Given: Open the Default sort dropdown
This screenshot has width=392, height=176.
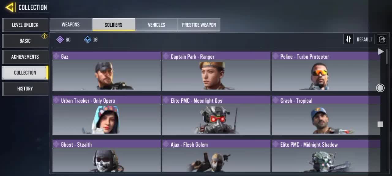Looking at the screenshot, I should point(364,39).
